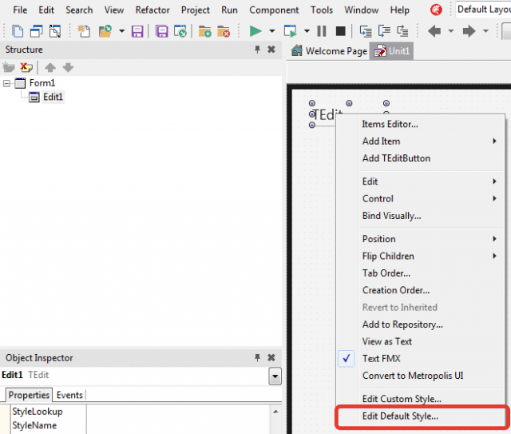Open dropdown next to Run Without Debugging

click(x=307, y=31)
